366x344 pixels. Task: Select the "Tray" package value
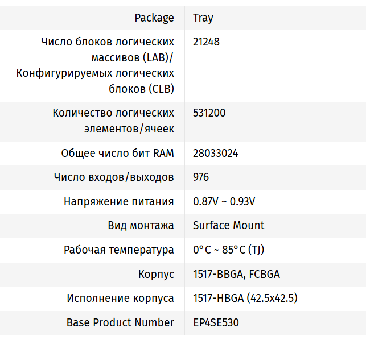tap(203, 18)
